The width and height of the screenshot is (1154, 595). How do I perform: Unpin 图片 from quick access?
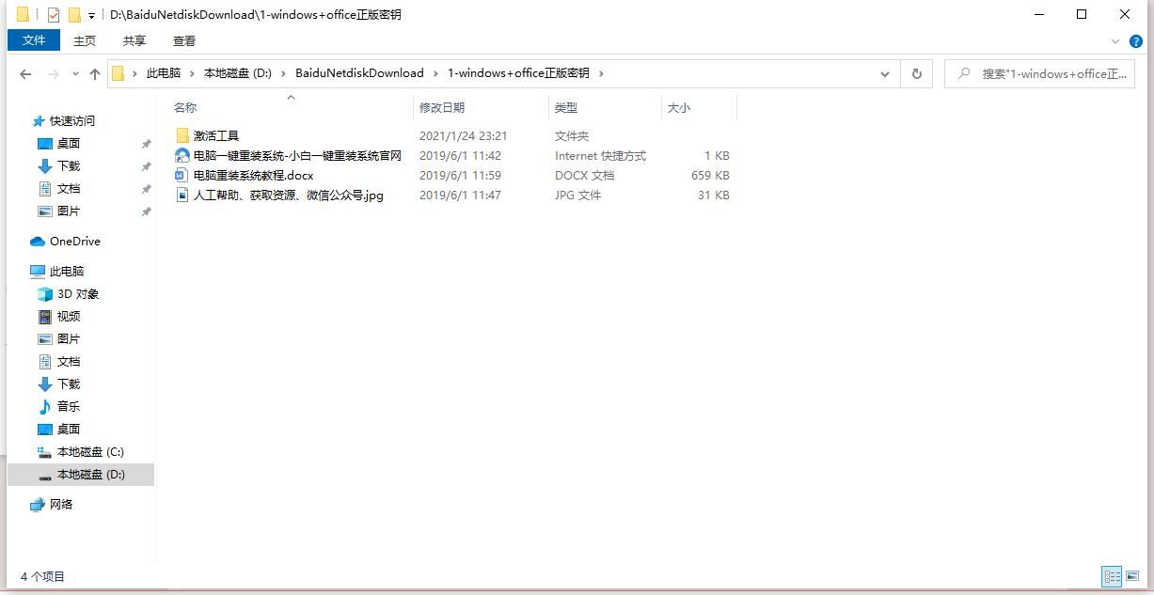click(146, 211)
